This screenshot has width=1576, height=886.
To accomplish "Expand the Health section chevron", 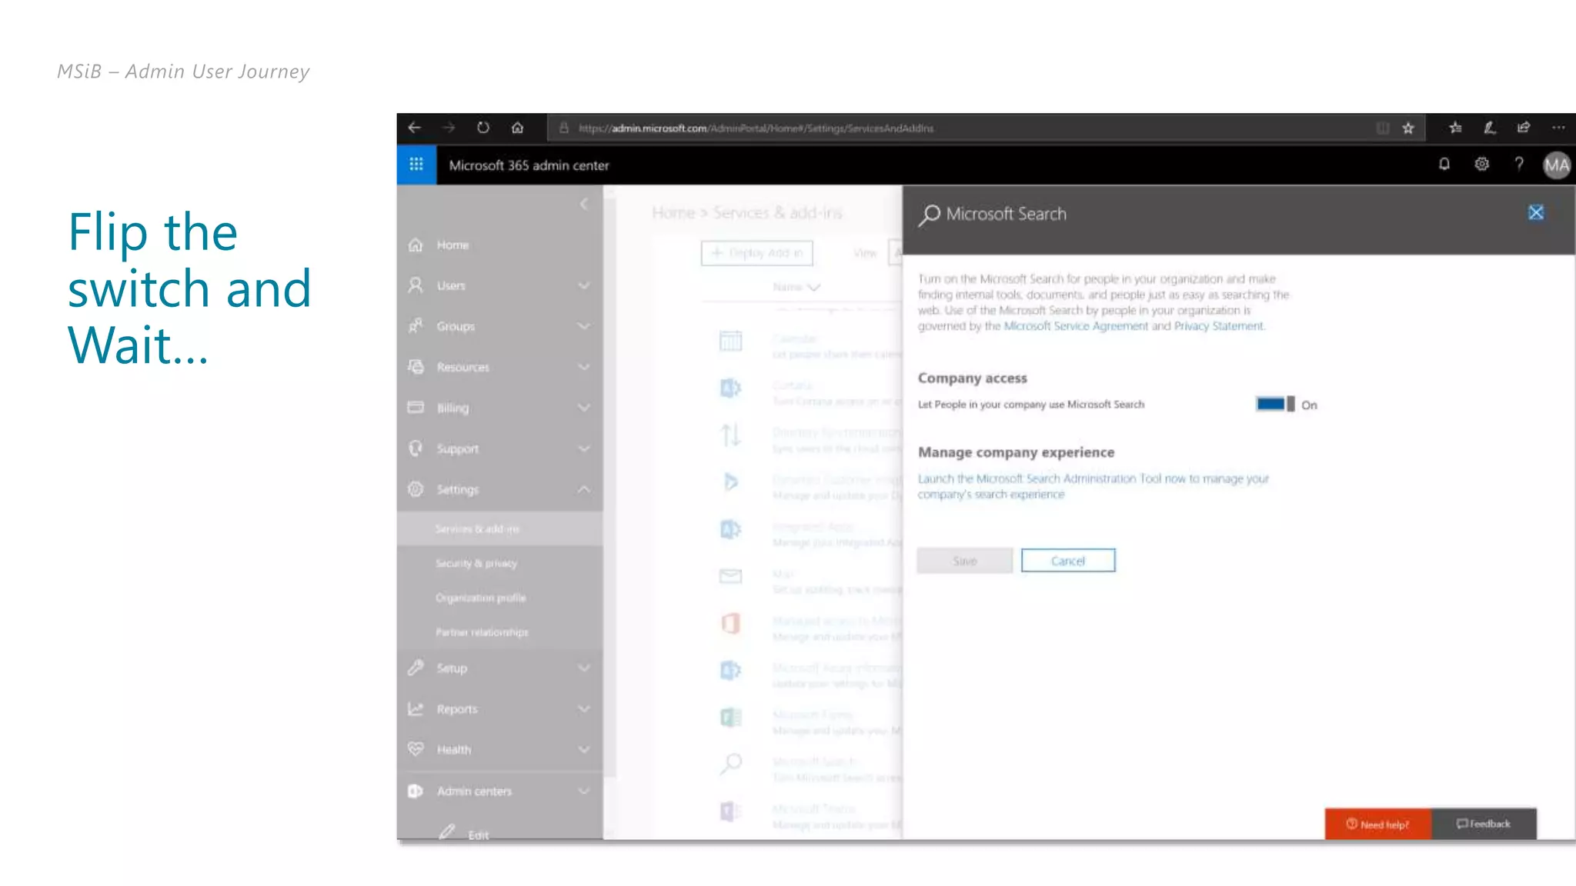I will point(584,749).
